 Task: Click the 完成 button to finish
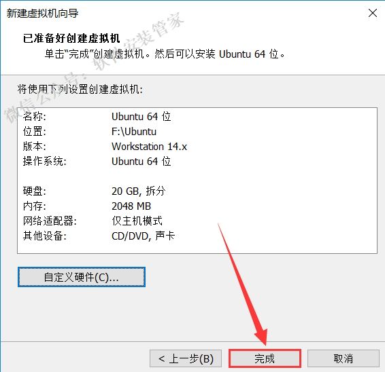coord(265,358)
